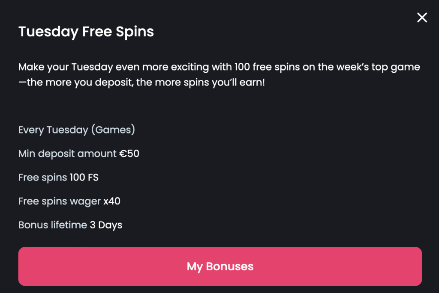Image resolution: width=439 pixels, height=293 pixels.
Task: Click the "Free spins wager" label
Action: tap(60, 201)
